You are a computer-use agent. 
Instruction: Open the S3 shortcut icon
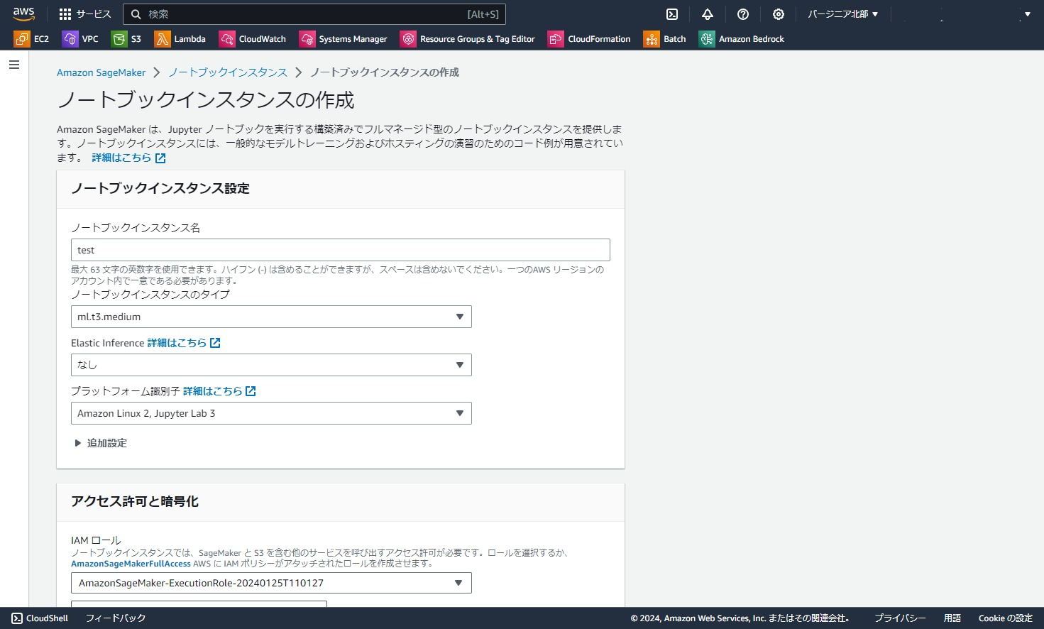[x=119, y=39]
